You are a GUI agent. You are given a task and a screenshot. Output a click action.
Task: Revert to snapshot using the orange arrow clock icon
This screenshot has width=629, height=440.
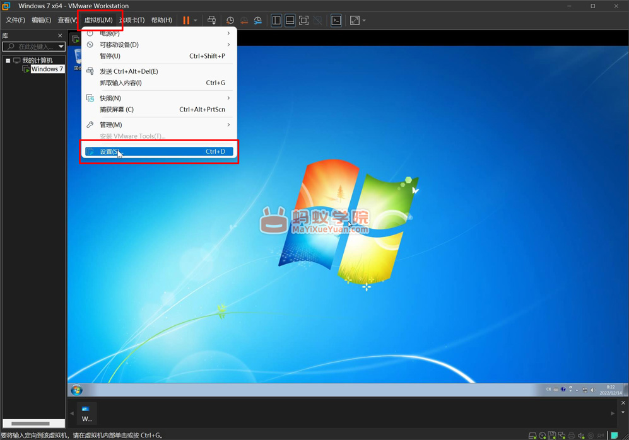pos(244,20)
